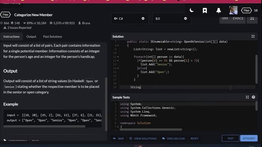Viewport: 262px width, 147px height.
Task: Click using NUnit.Framework line
Action: pos(138,115)
